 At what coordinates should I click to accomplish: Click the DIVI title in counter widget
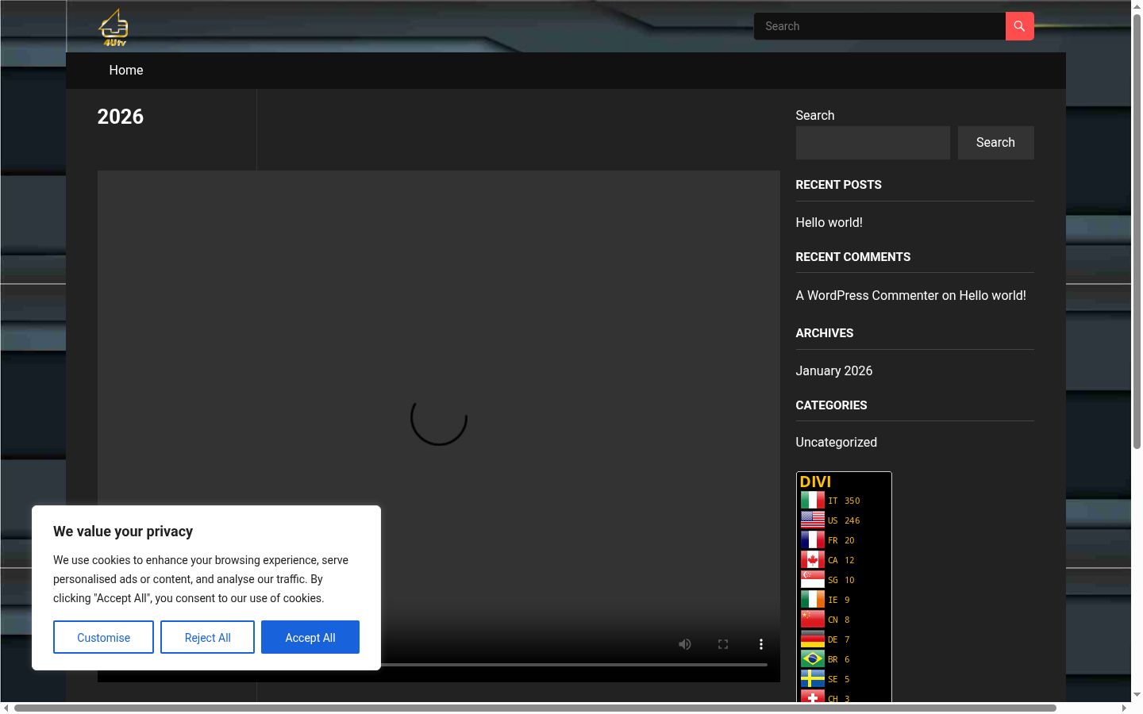tap(815, 482)
